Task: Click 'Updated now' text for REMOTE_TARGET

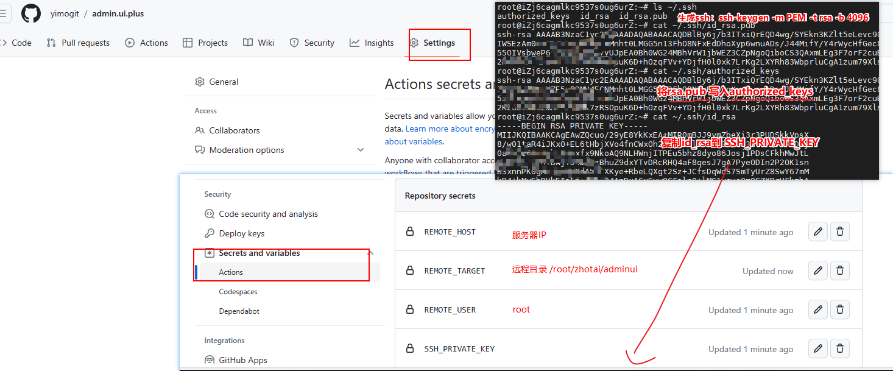Action: [x=768, y=271]
